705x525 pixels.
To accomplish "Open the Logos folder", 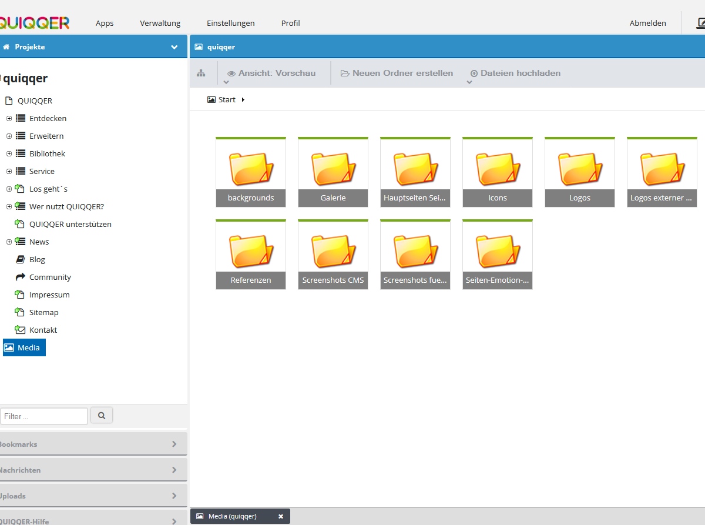I will click(x=580, y=172).
